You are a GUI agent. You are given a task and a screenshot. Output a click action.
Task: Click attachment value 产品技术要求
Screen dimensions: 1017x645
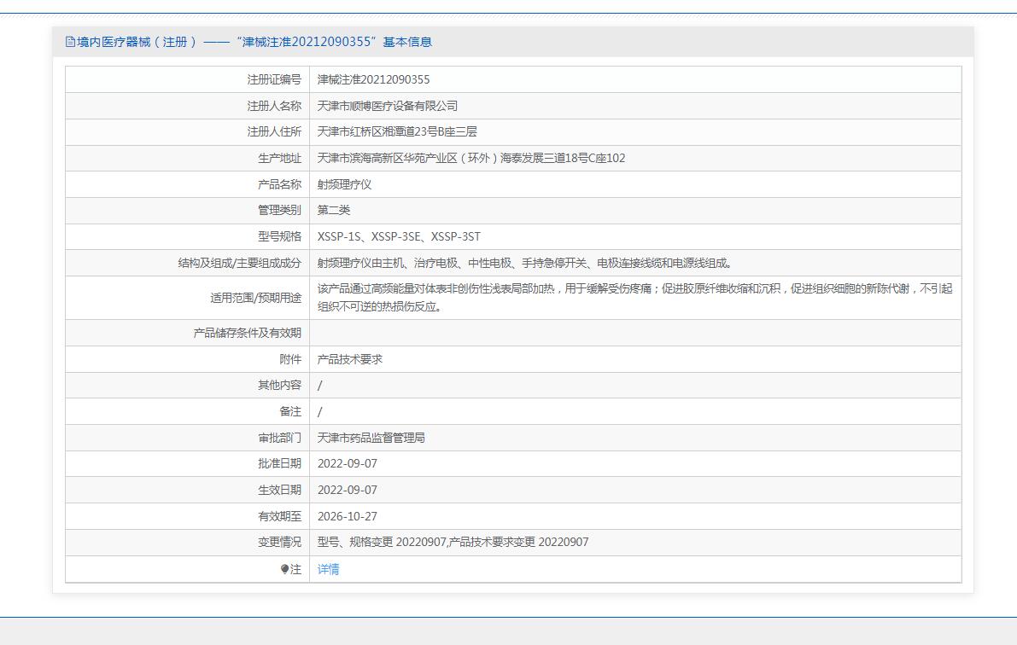(x=349, y=359)
